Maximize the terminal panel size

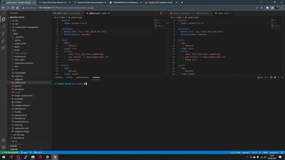click(279, 77)
